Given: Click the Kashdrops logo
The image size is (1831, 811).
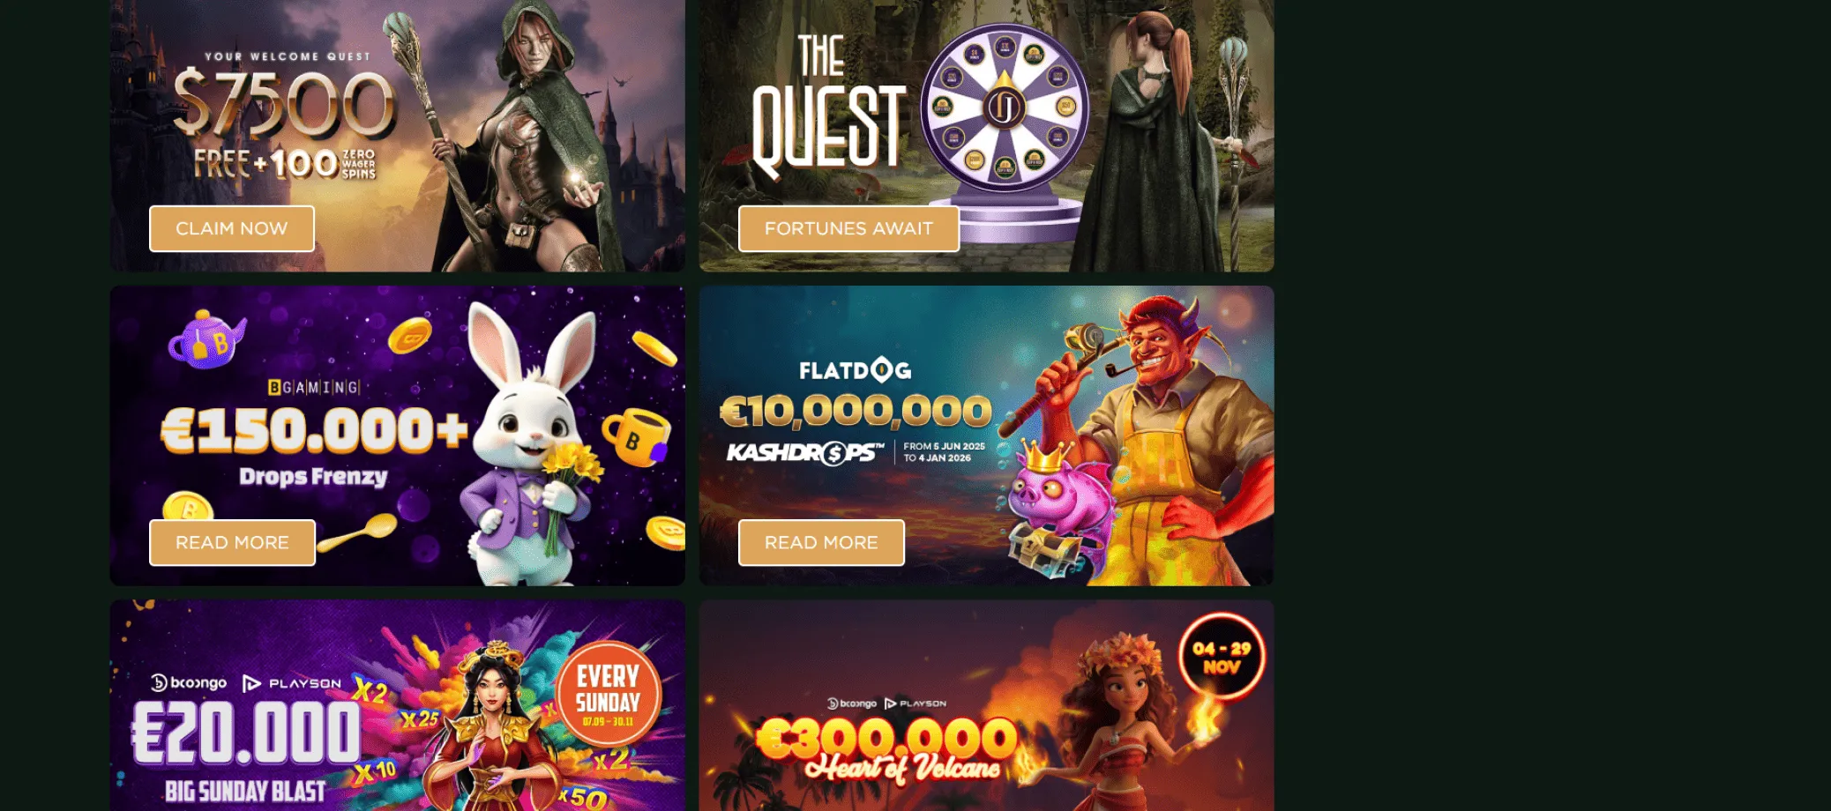Looking at the screenshot, I should click(805, 453).
